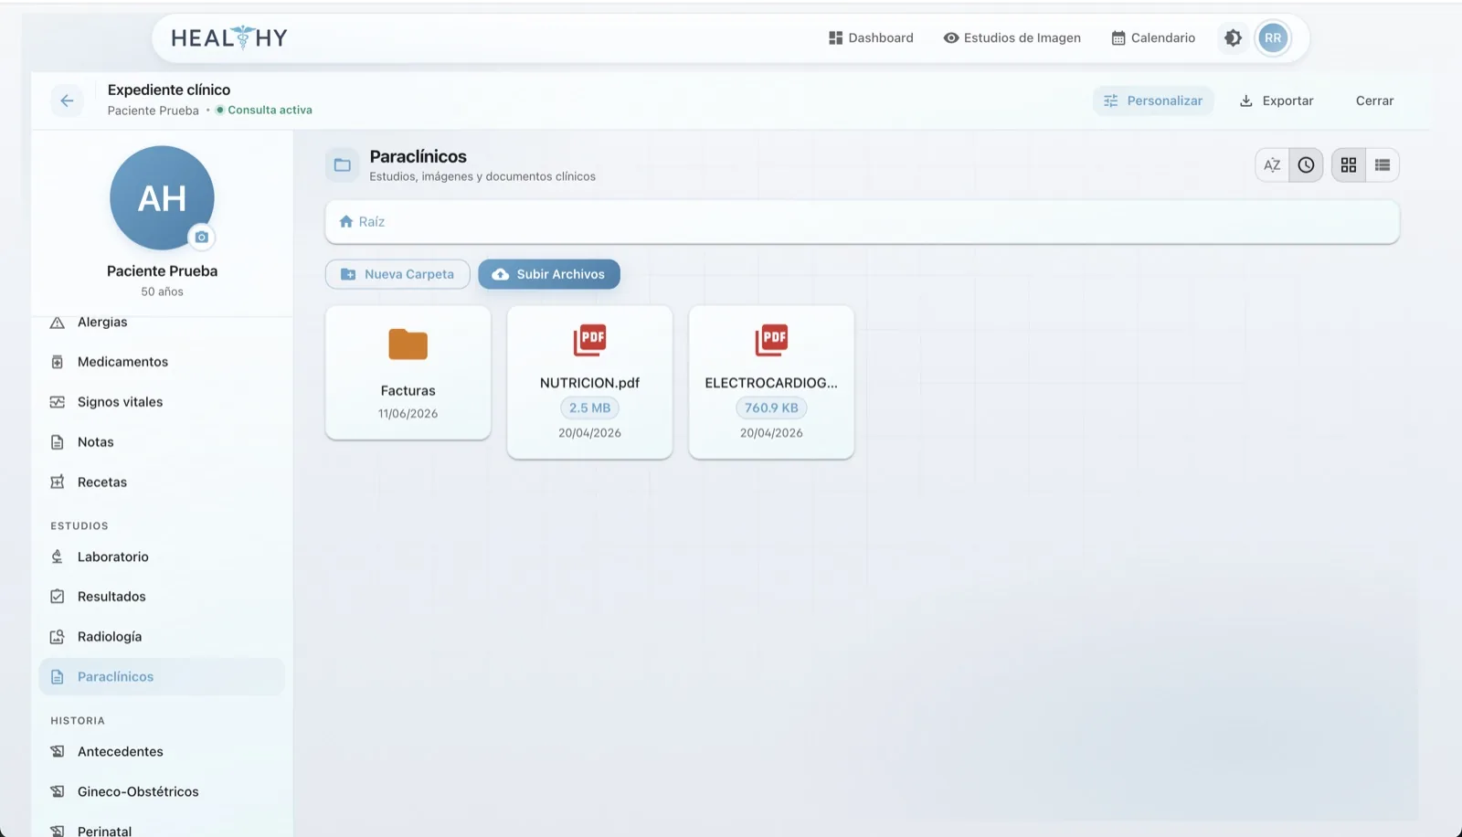Click the Consulta activa status label
1462x837 pixels.
tap(263, 111)
